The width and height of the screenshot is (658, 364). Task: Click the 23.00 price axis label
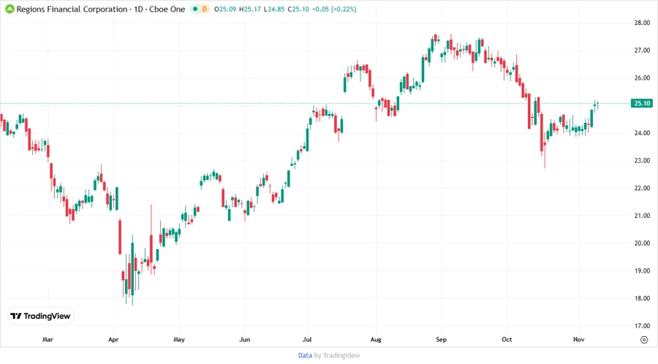click(x=642, y=161)
